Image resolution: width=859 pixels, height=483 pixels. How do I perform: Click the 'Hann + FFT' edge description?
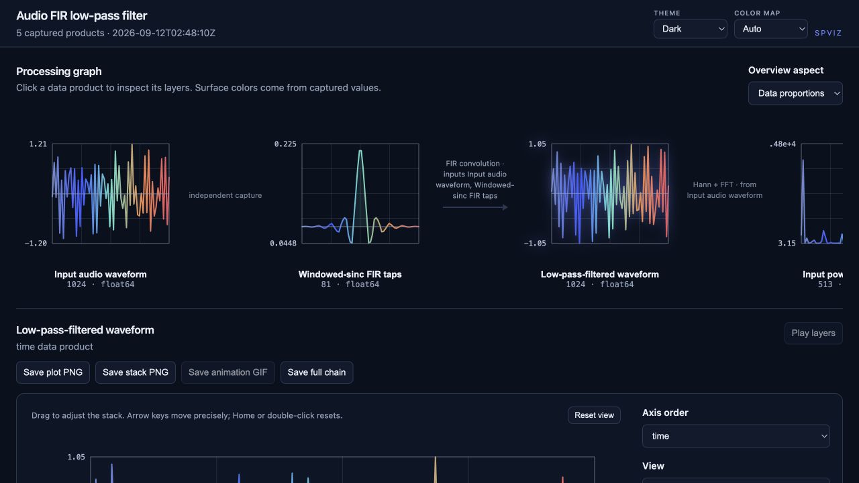tap(725, 190)
